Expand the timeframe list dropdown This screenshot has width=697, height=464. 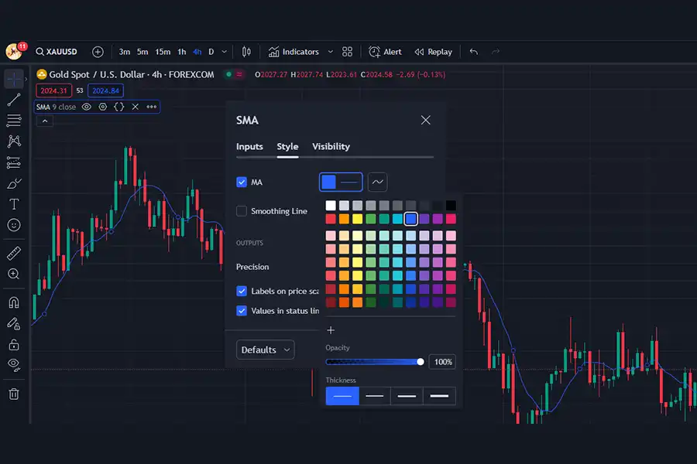tap(225, 52)
